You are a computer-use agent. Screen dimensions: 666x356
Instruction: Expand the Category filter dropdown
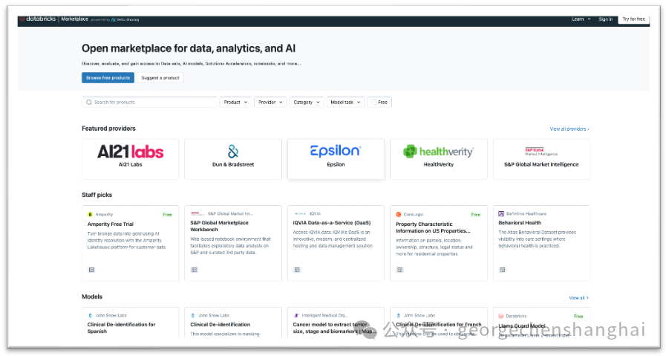coord(306,102)
